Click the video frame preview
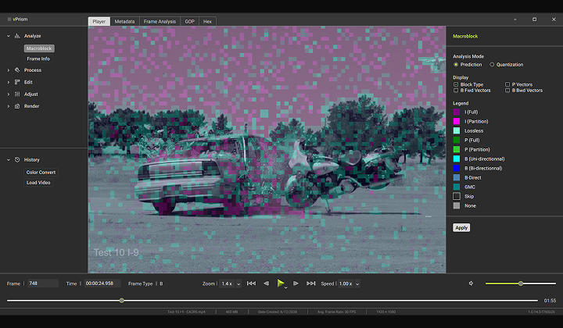Screen dimensions: 563x328 click(x=267, y=149)
